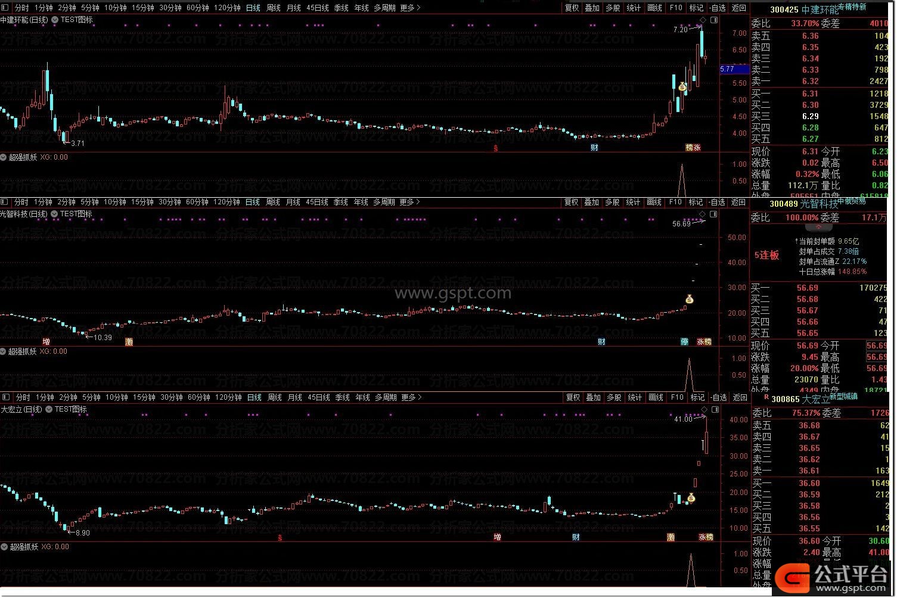Click 标记 button in the bottom chart toolbar

[697, 397]
